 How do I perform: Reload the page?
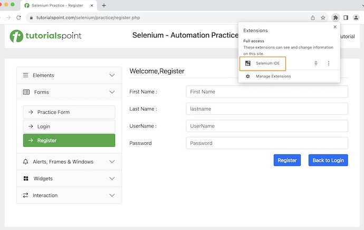coord(18,17)
